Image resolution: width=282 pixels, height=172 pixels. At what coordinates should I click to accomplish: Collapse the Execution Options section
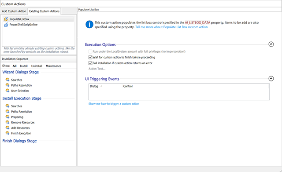pos(271,44)
